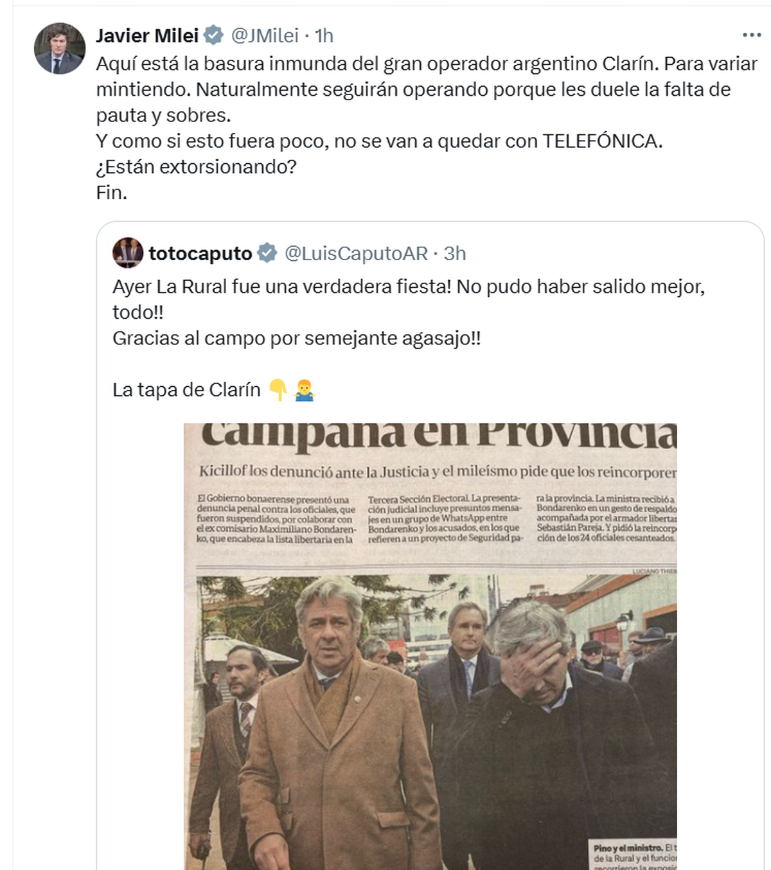
Task: Click the verified badge beside Javier Milei
Action: coord(213,35)
